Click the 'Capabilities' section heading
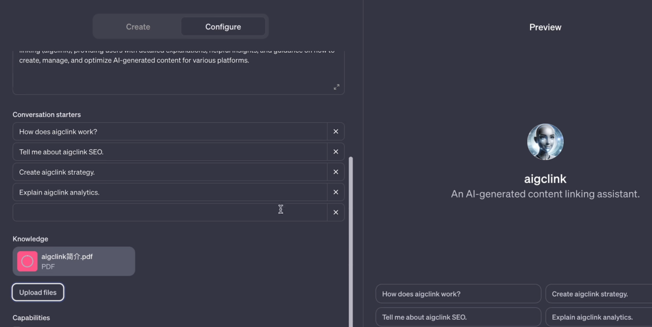Screen dimensions: 652x327 (31, 318)
